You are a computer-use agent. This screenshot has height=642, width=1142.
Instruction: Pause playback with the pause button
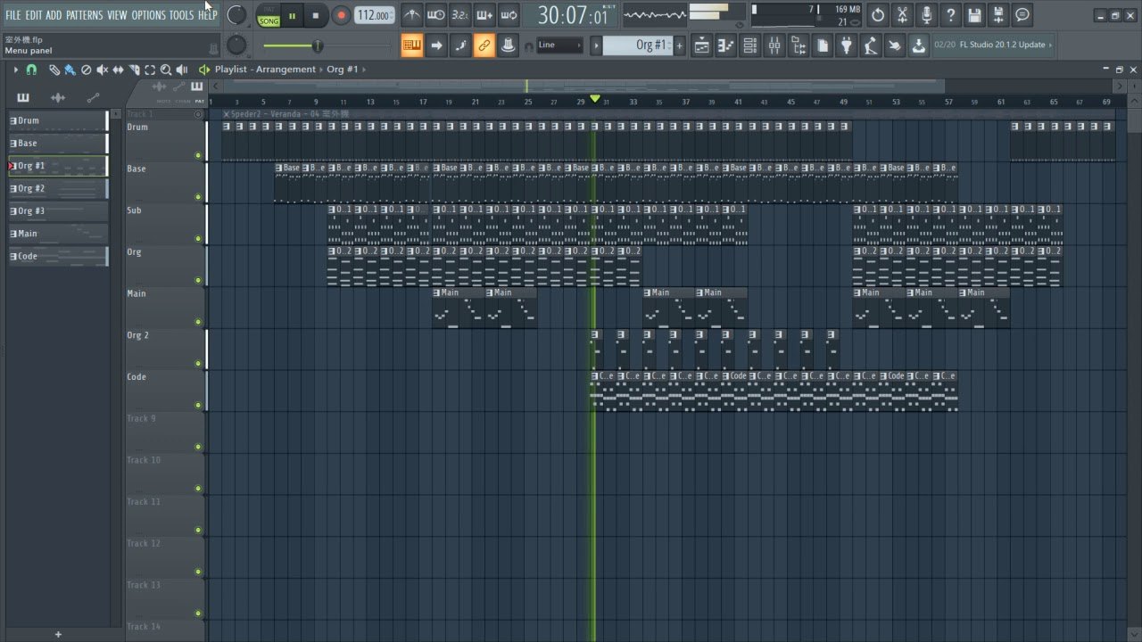click(x=292, y=15)
